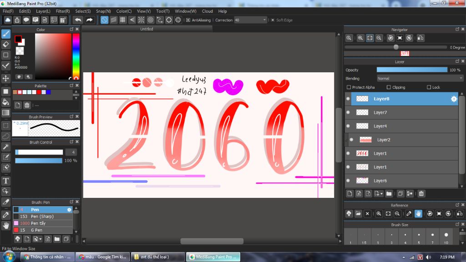Create a new layer in Layer panel
The width and height of the screenshot is (466, 262).
(x=350, y=194)
